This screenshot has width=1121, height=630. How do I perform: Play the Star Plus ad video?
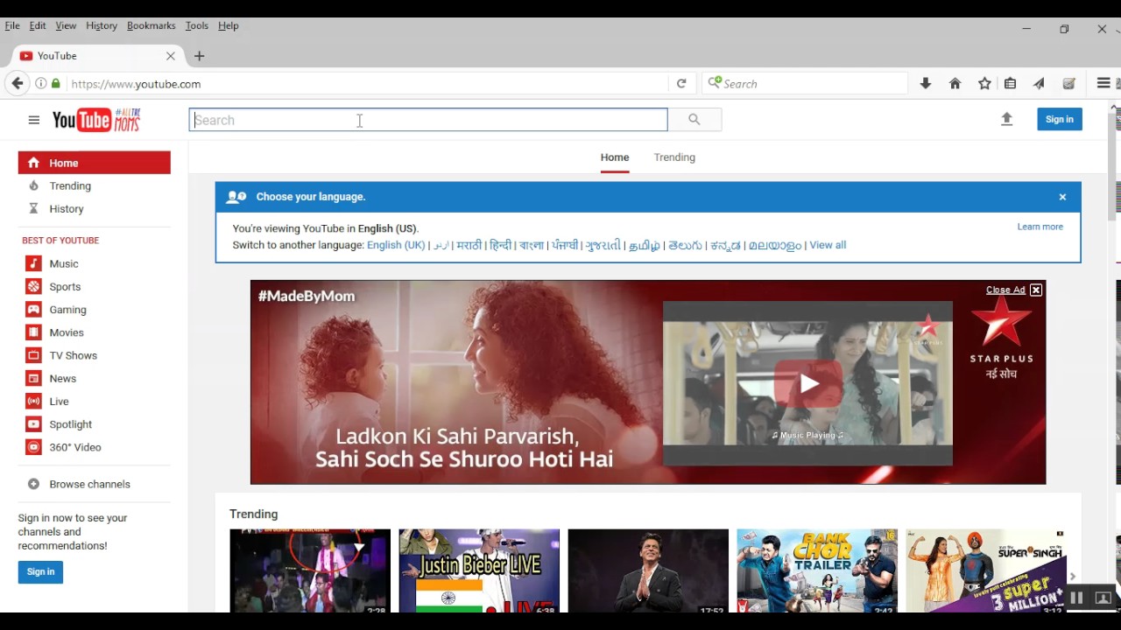(x=807, y=384)
